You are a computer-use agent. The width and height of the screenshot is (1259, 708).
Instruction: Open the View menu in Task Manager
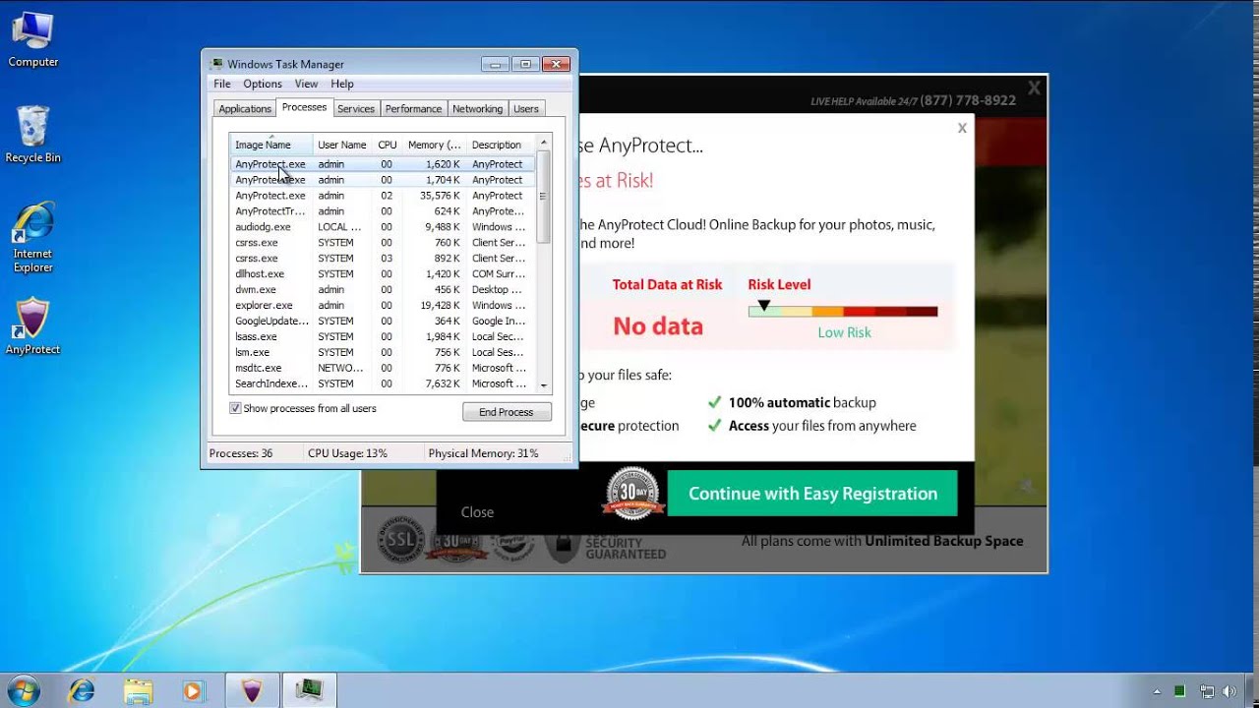point(307,84)
